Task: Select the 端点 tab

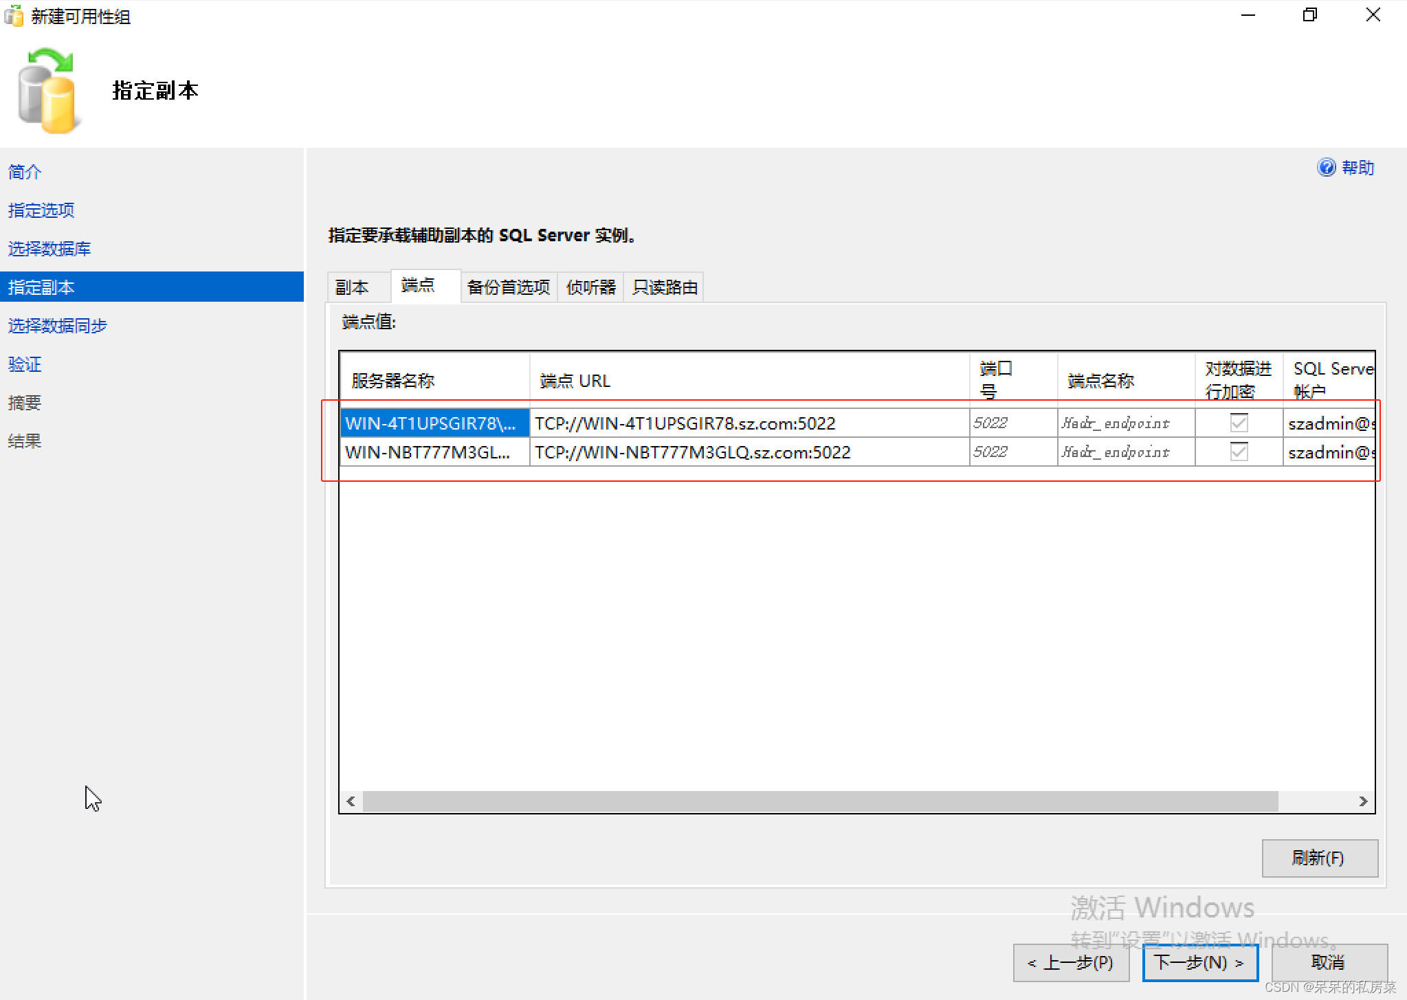Action: point(425,285)
